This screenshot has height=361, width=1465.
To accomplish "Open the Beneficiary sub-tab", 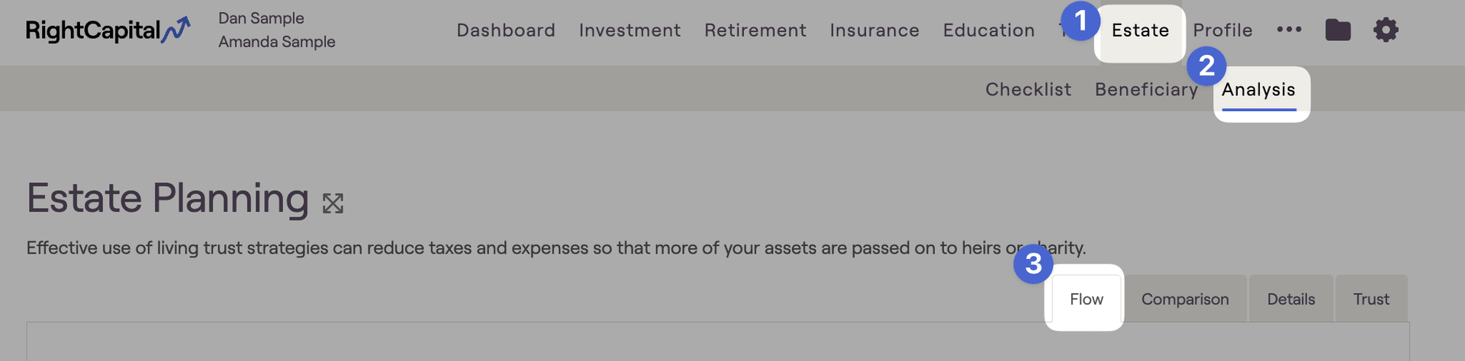I will coord(1146,90).
